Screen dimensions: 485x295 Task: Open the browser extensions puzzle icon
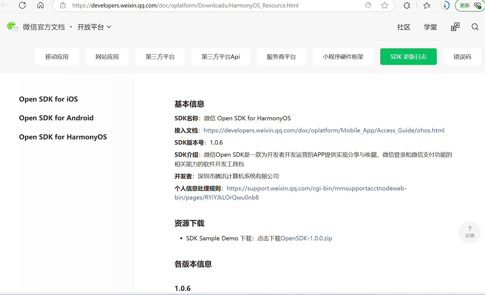407,5
